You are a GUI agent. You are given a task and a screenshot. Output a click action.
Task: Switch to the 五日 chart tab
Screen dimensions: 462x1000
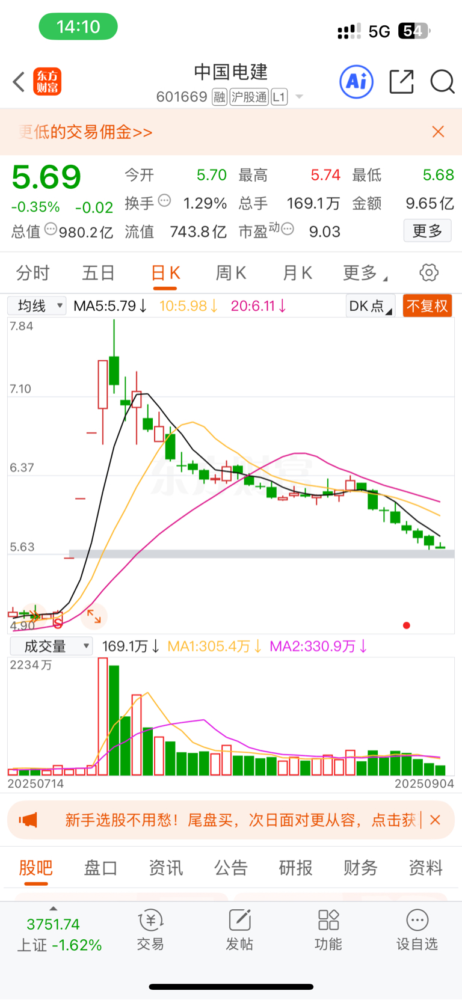click(x=99, y=273)
